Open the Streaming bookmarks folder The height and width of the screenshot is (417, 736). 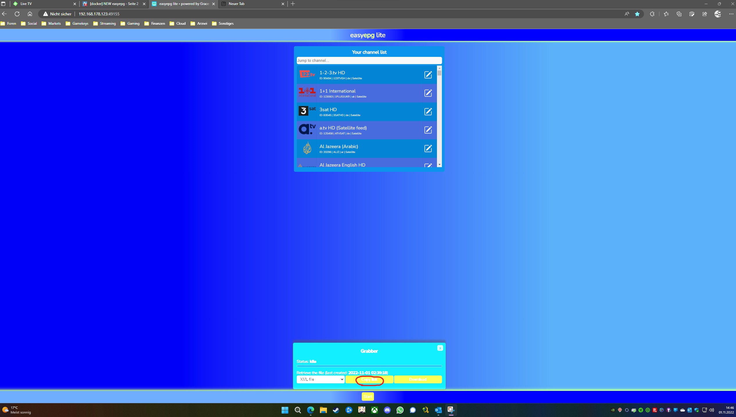(x=105, y=24)
